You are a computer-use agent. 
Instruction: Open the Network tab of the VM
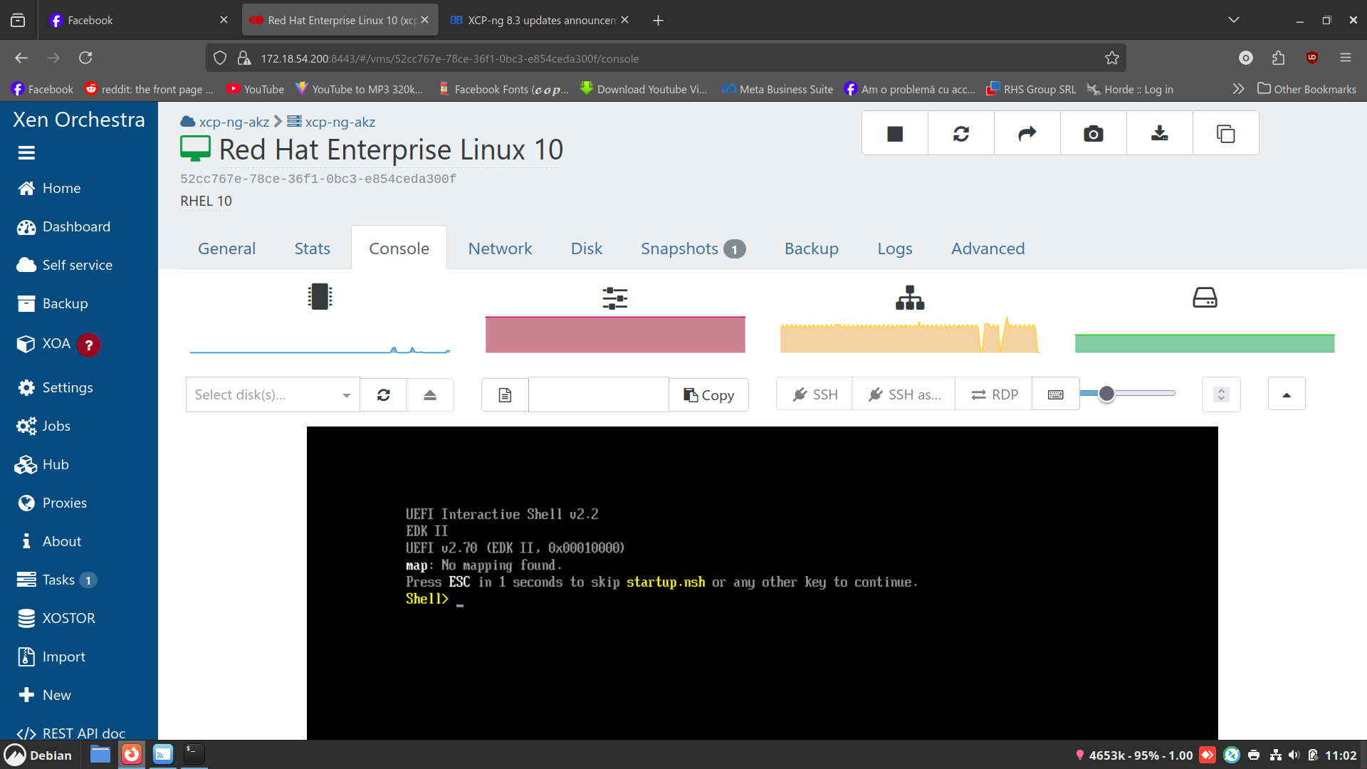(500, 248)
